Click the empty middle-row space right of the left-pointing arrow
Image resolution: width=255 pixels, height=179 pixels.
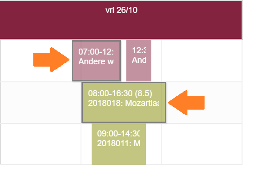coord(223,103)
